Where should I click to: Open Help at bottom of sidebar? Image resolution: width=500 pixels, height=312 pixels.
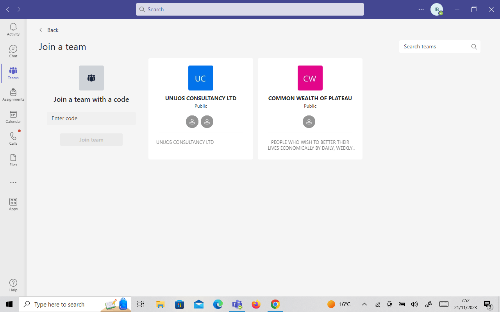[13, 285]
